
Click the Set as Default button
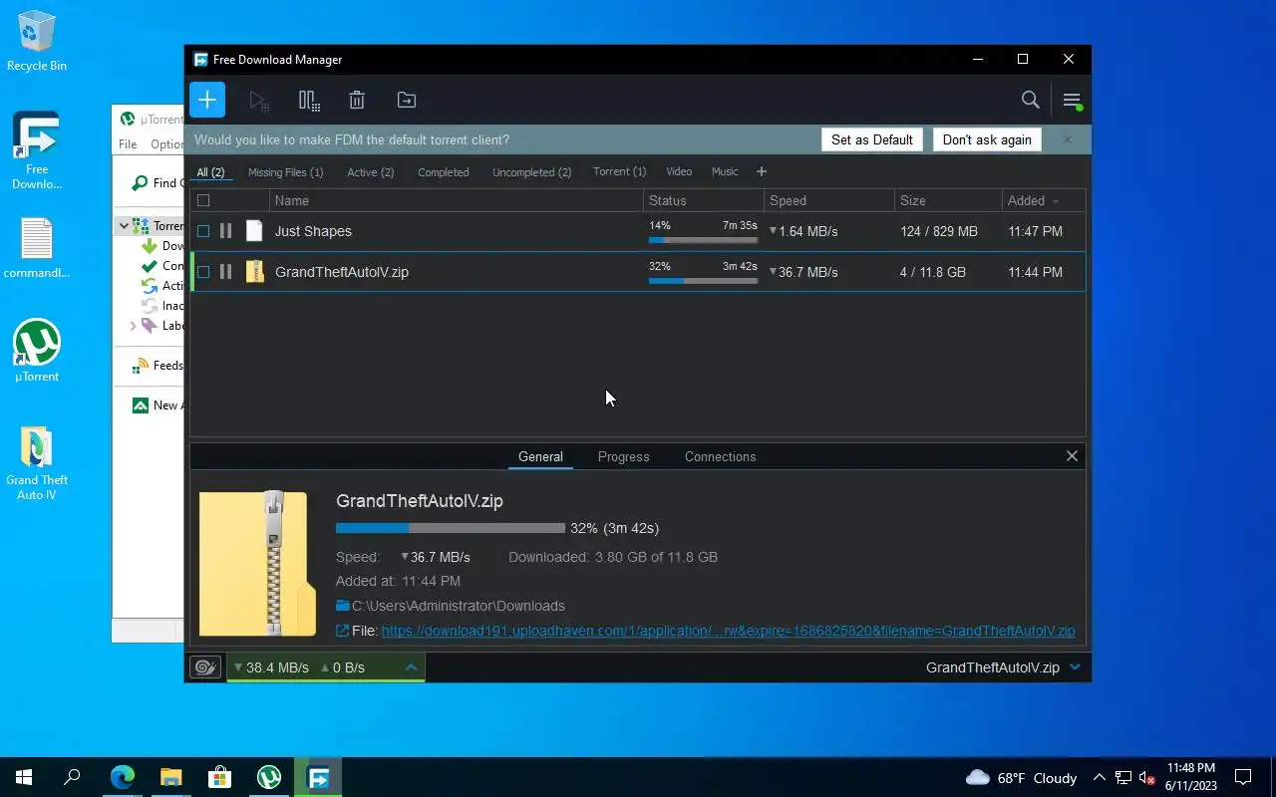[x=872, y=139]
